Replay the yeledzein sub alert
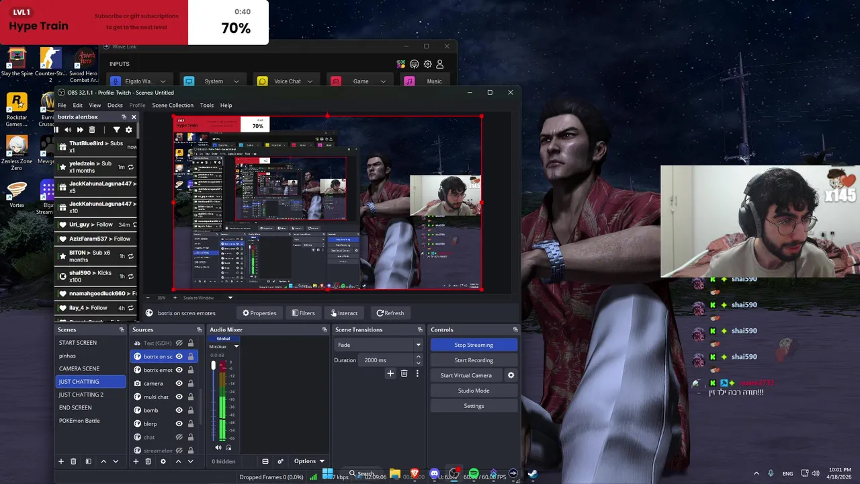The width and height of the screenshot is (860, 484). point(131,167)
